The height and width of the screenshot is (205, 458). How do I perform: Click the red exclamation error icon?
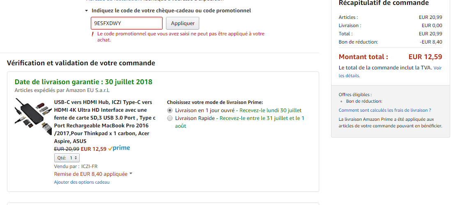93,34
